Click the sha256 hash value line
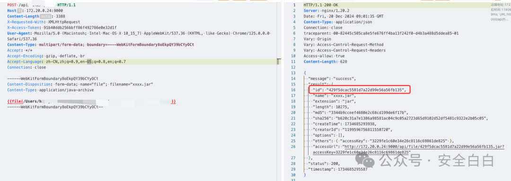 coord(401,118)
